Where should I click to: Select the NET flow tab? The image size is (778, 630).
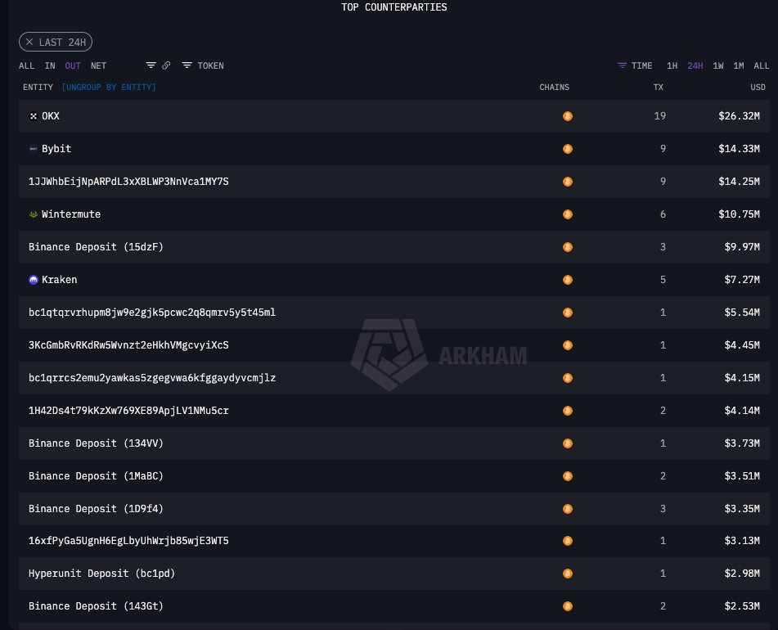(x=98, y=65)
